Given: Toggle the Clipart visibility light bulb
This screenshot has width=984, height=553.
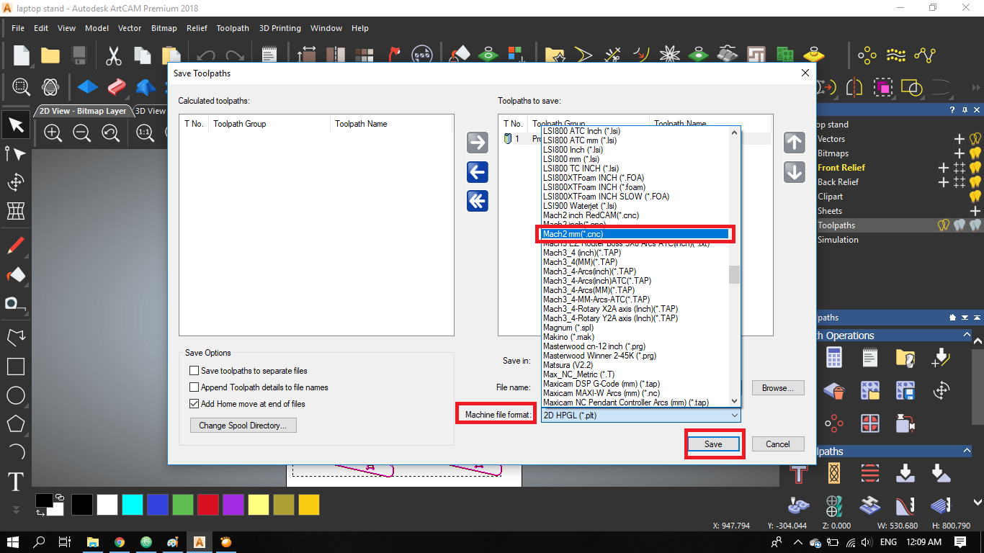Looking at the screenshot, I should [976, 197].
